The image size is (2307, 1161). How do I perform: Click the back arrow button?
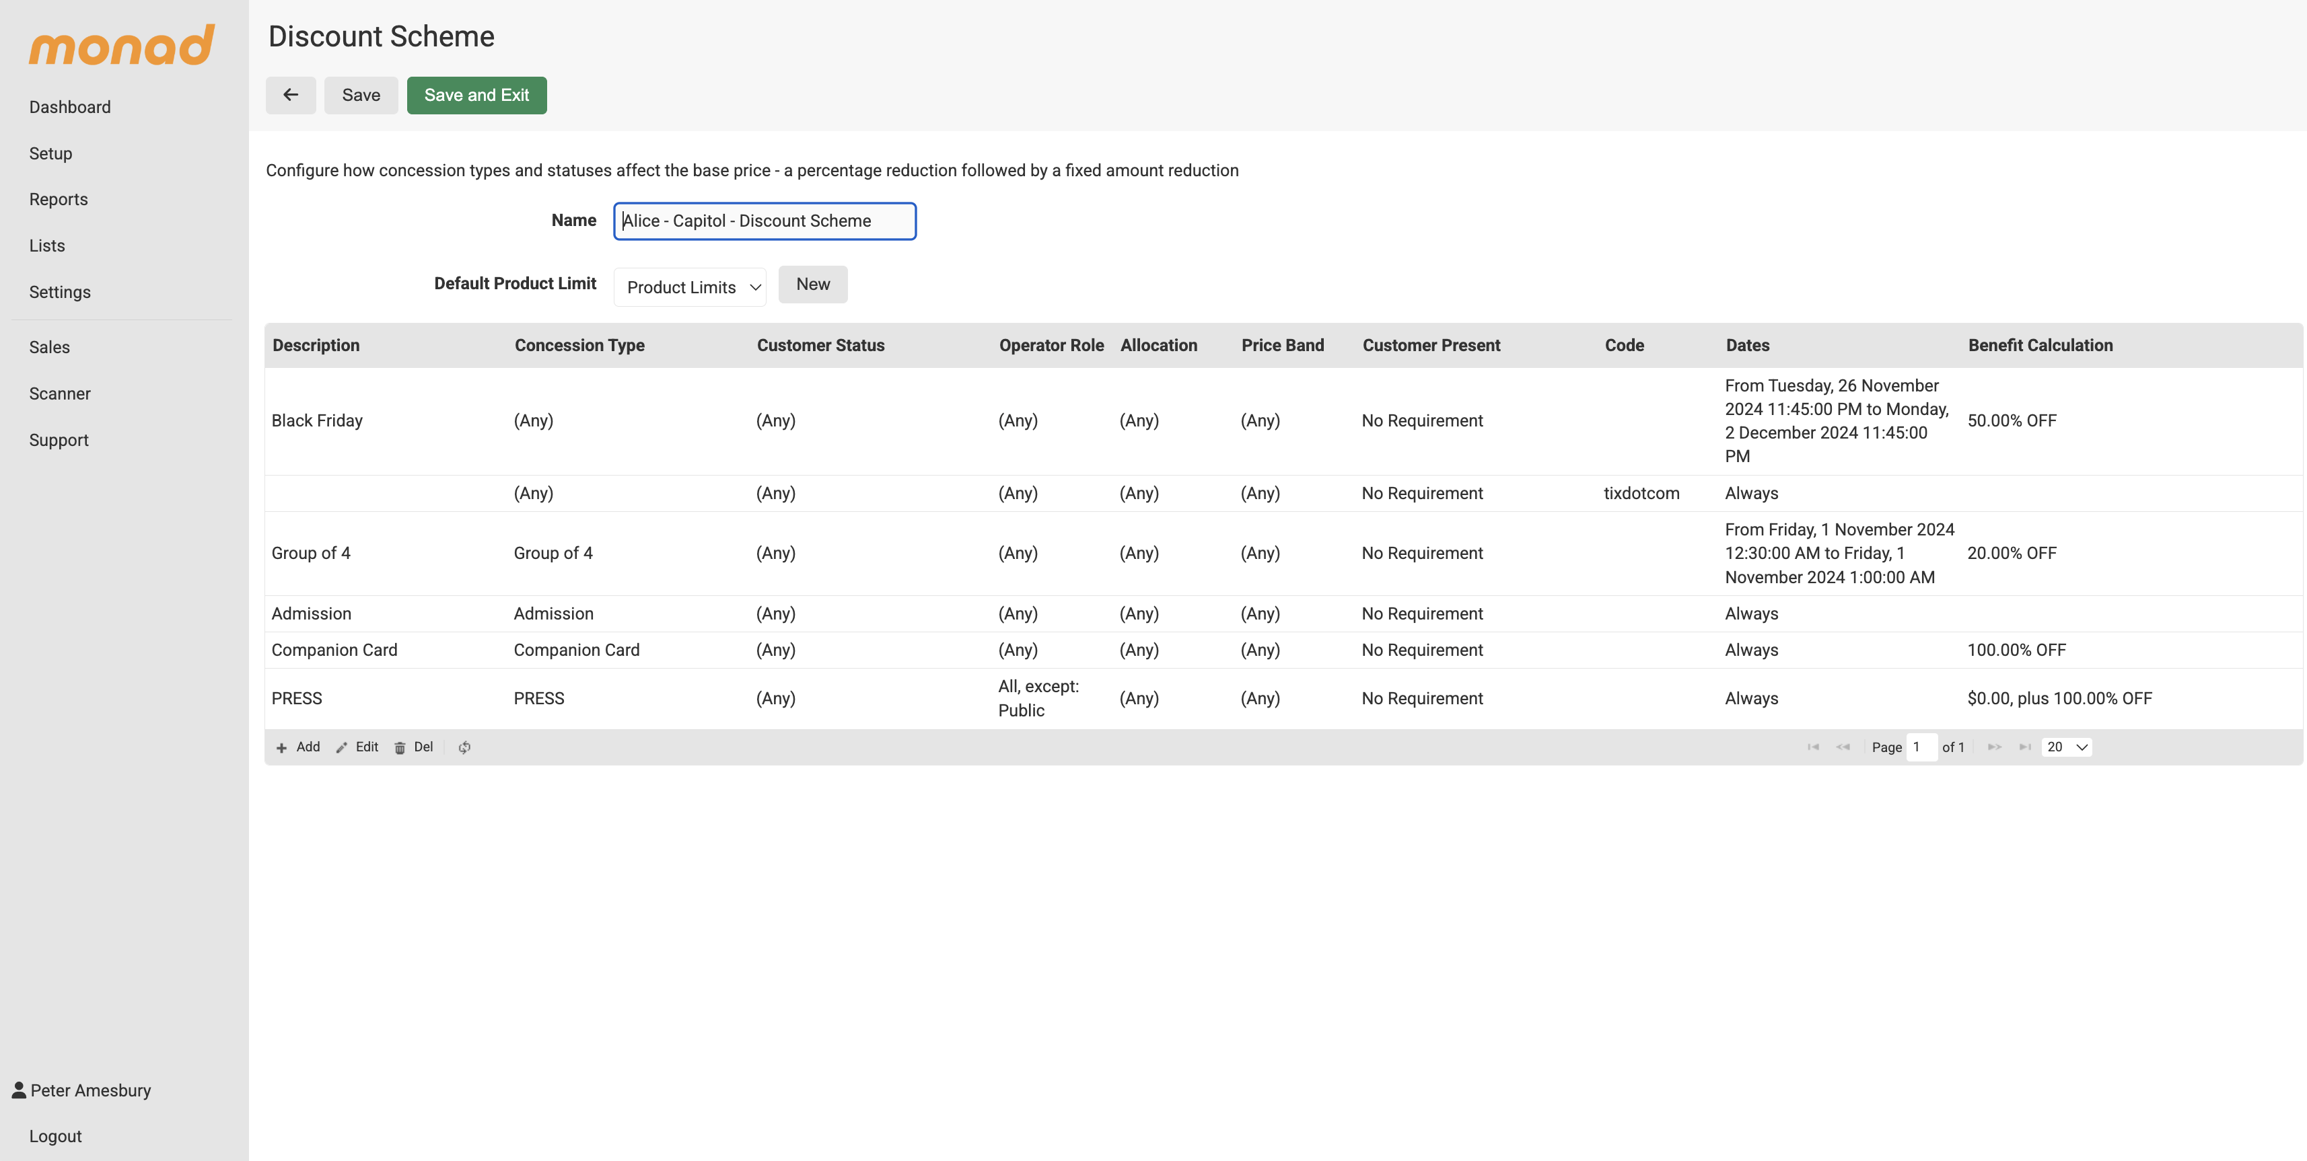click(290, 95)
